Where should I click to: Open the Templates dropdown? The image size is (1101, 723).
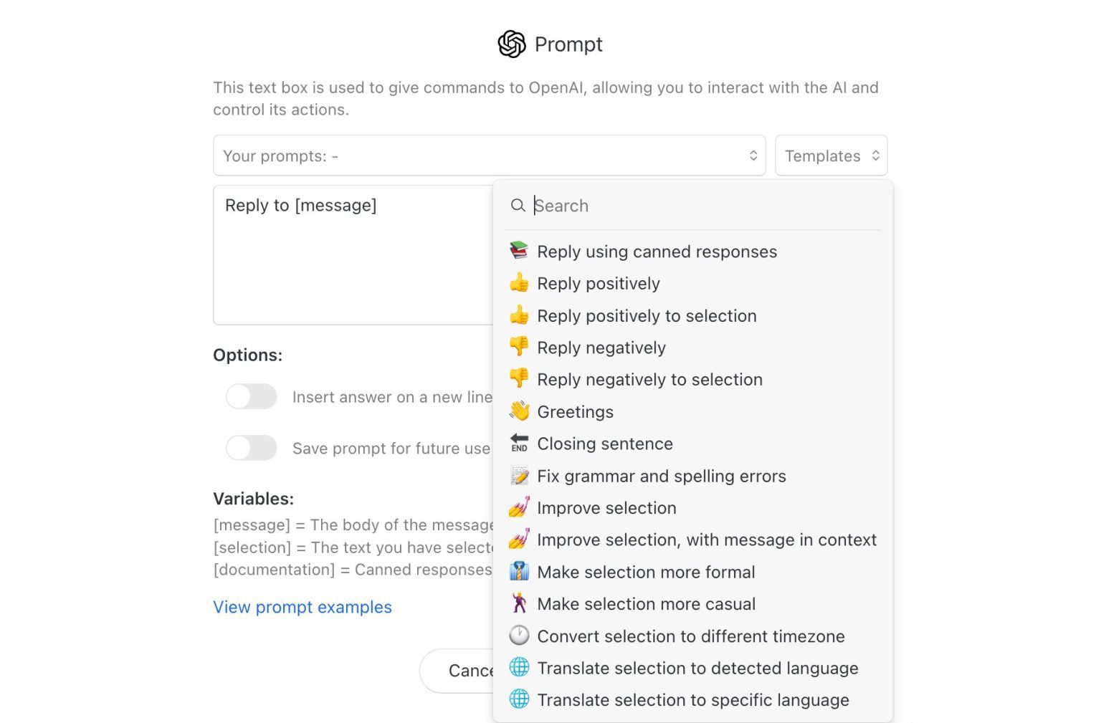pos(831,155)
